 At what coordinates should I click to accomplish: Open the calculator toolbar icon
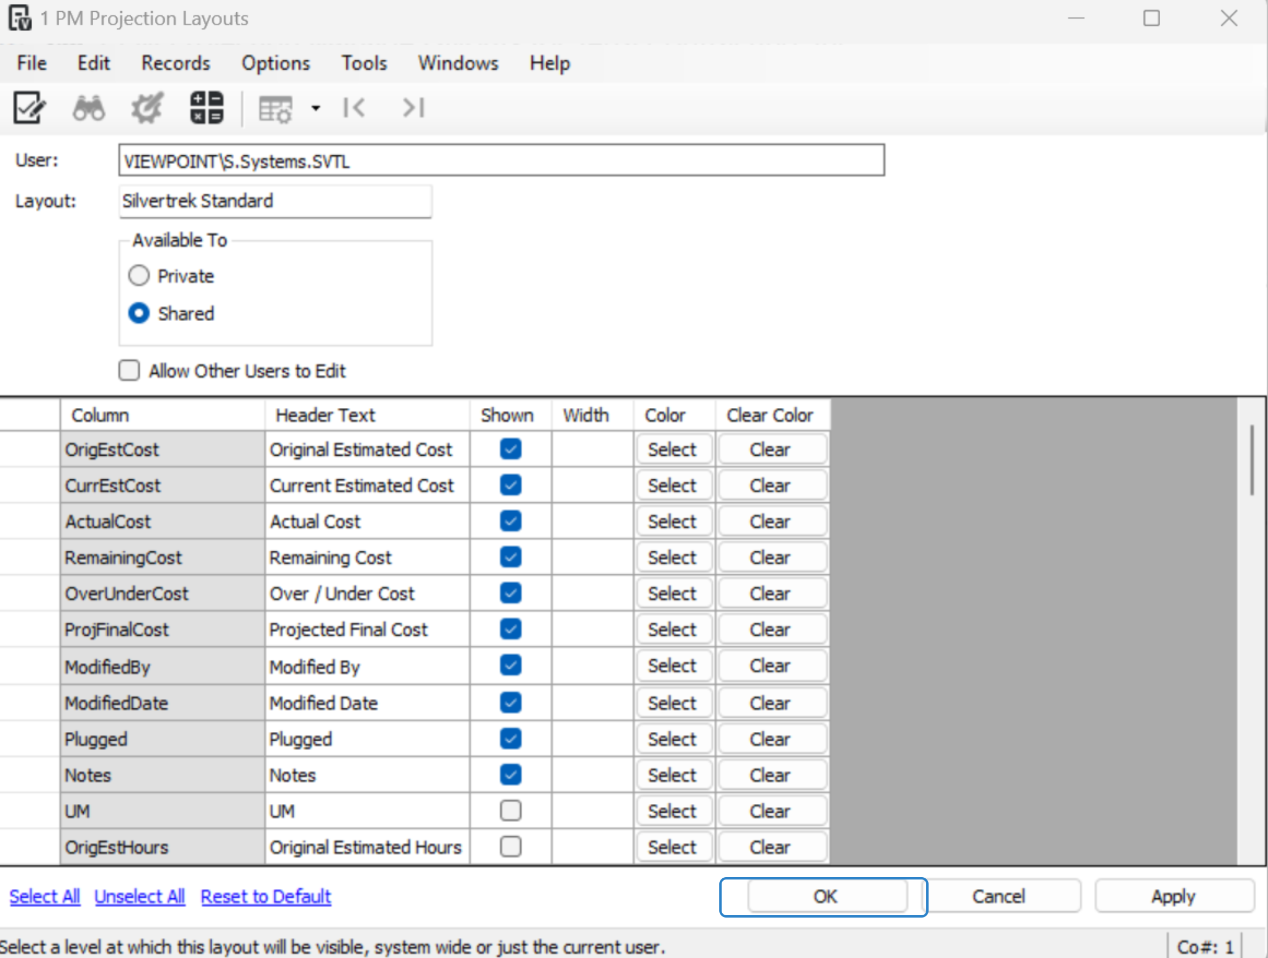(x=206, y=108)
